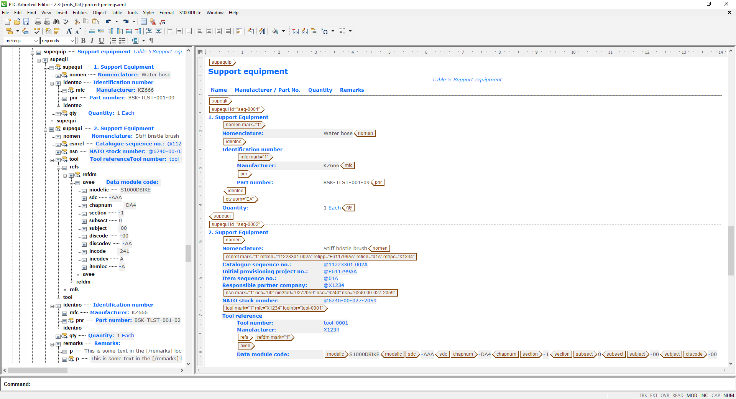Screen dimensions: 736x399
Task: Insert a table using the table icon
Action: 144,22
